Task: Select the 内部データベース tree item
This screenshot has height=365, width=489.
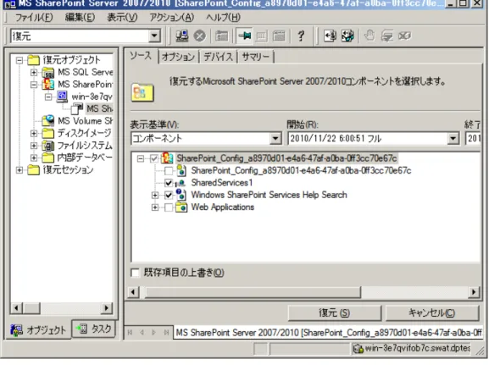Action: click(84, 158)
